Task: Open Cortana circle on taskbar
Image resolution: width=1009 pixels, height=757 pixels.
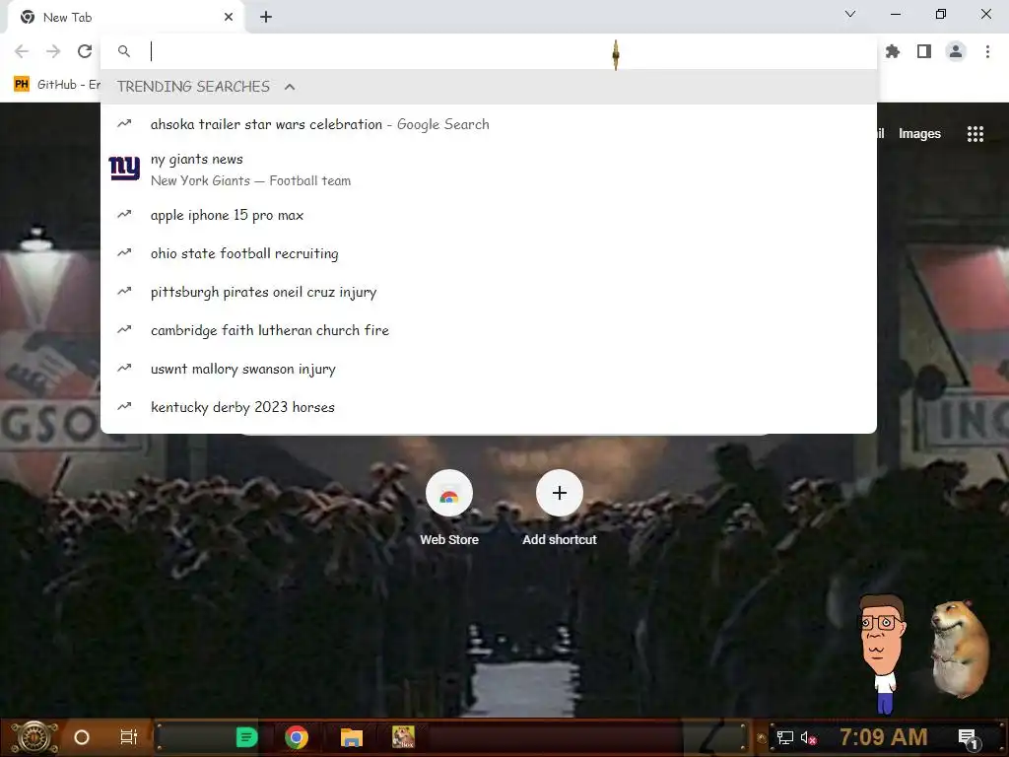Action: [82, 737]
